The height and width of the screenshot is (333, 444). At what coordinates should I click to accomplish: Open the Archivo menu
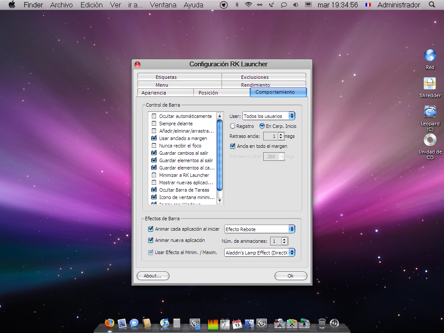62,5
